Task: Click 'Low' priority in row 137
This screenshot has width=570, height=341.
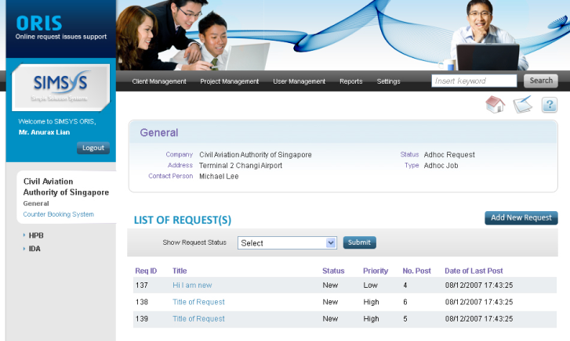Action: click(x=370, y=285)
